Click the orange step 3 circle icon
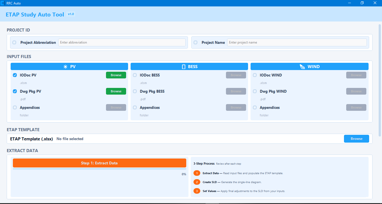Image resolution: width=382 pixels, height=204 pixels. (197, 191)
